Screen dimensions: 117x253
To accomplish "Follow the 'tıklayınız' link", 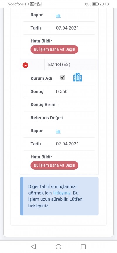I will 62,193.
